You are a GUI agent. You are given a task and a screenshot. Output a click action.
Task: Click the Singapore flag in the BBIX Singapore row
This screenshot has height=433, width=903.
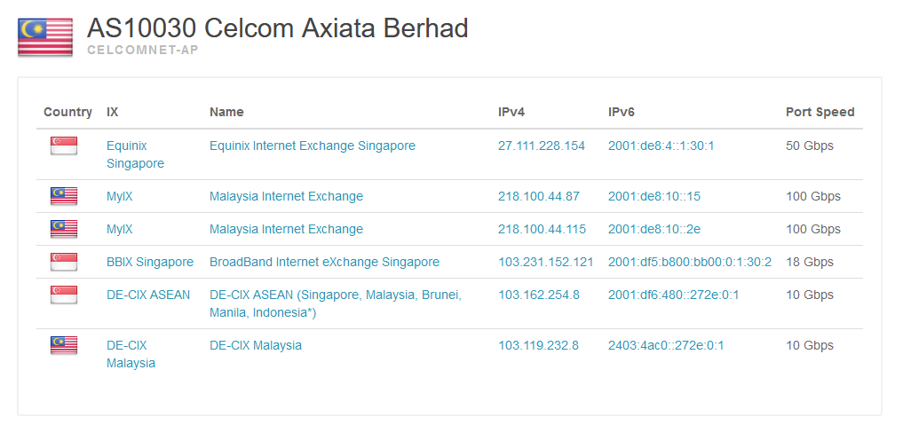point(64,262)
